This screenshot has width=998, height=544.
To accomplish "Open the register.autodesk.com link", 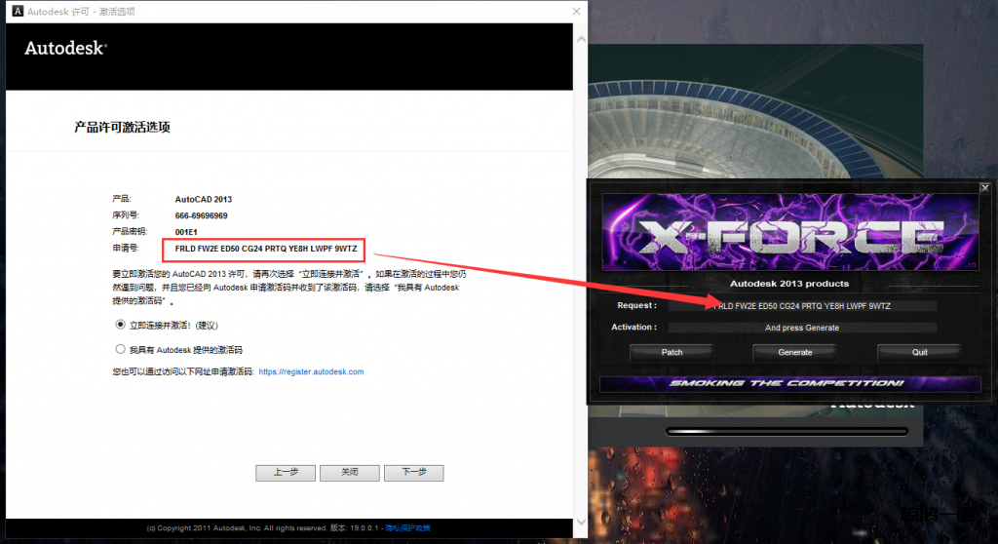I will [311, 371].
